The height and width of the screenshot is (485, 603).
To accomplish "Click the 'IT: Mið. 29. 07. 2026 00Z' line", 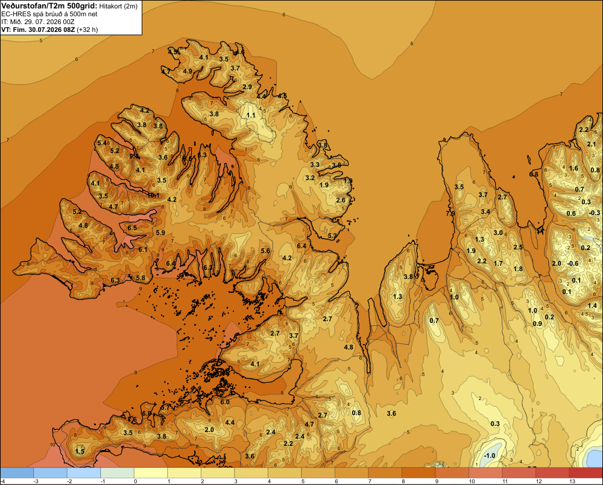I will [x=37, y=22].
